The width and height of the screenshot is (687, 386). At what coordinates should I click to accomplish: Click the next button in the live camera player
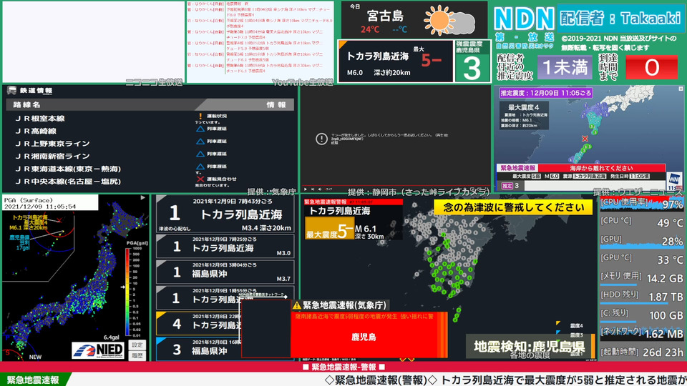[313, 189]
